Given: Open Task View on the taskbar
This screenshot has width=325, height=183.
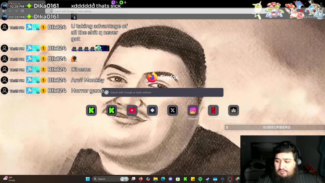Looking at the screenshot, I should [x=133, y=179].
